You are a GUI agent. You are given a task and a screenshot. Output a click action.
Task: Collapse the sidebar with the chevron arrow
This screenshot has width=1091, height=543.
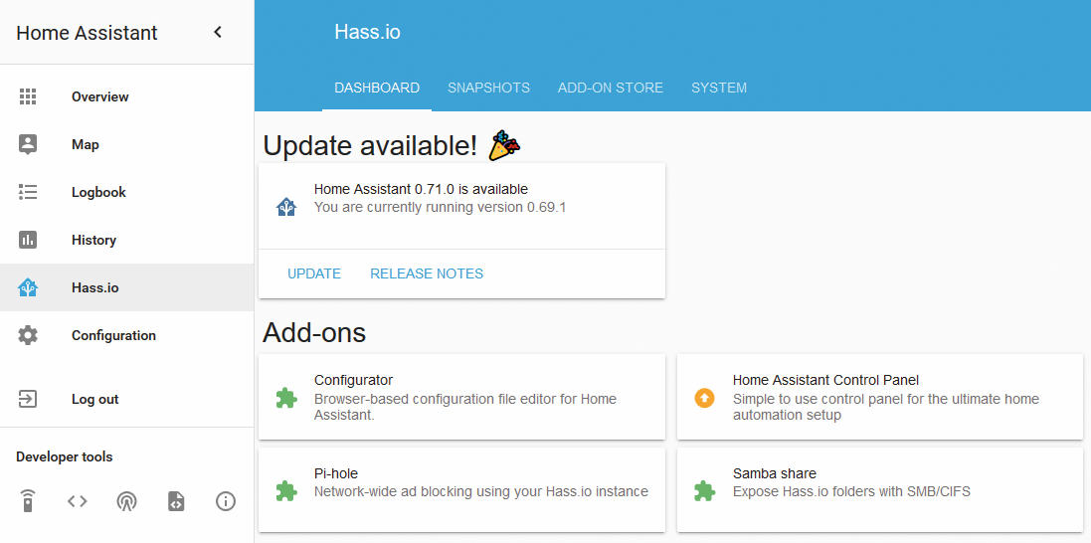coord(218,32)
